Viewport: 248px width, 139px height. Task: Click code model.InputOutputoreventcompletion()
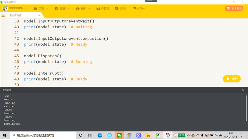[66, 39]
